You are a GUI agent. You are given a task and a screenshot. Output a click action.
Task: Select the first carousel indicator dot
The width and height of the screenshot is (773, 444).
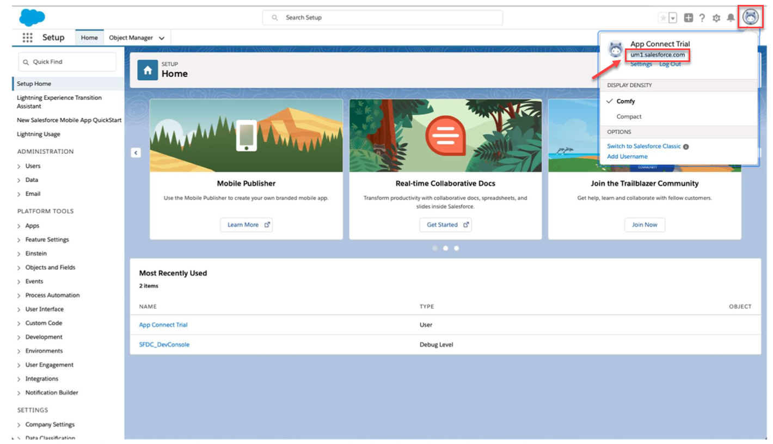435,248
